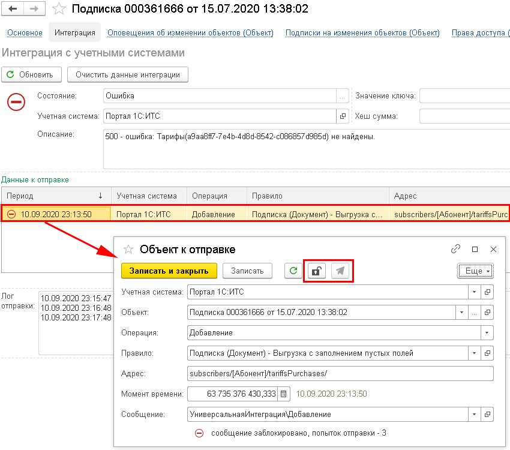
Task: Switch to Основное tab
Action: [25, 33]
